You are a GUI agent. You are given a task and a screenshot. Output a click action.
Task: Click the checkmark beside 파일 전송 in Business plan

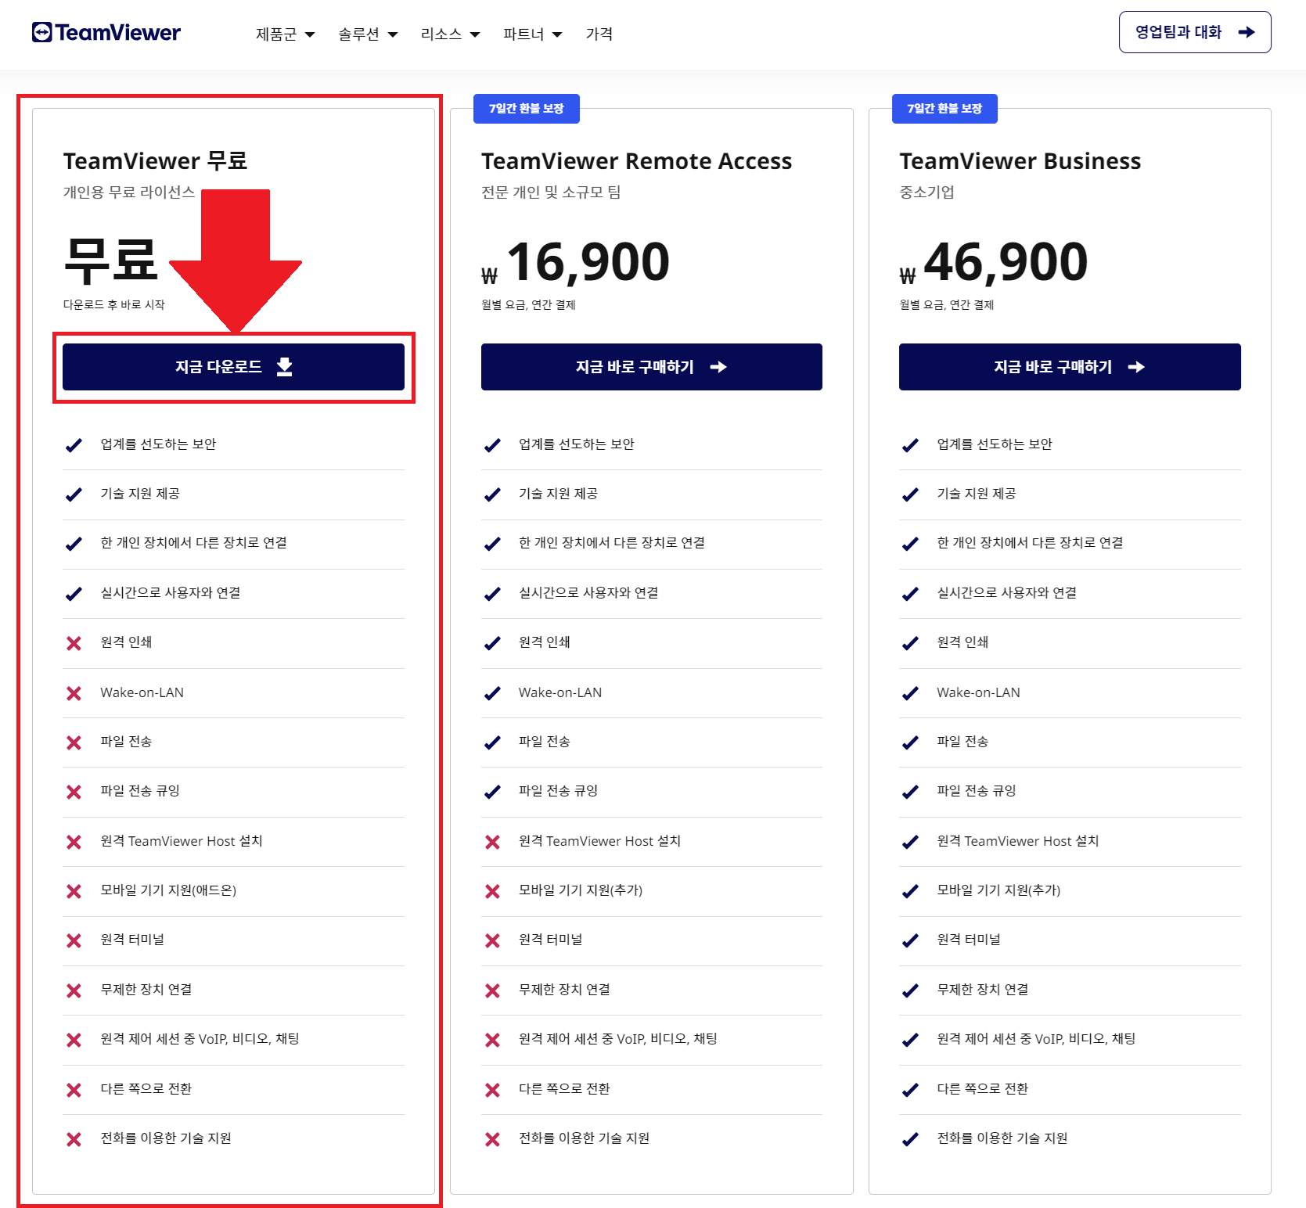click(910, 742)
